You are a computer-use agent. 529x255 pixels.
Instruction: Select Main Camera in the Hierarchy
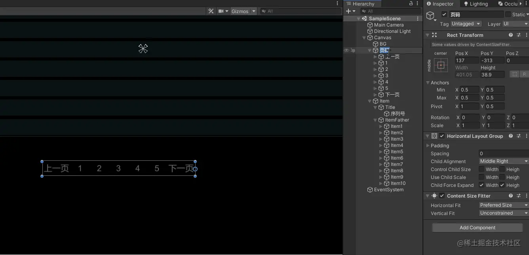[x=389, y=25]
